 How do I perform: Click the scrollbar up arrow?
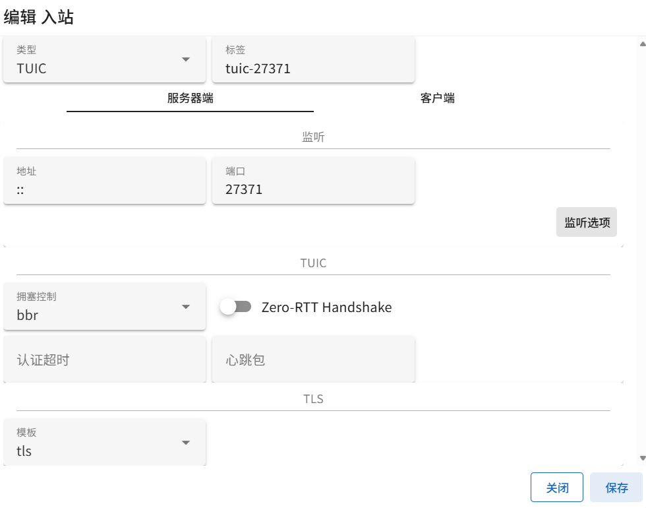[x=642, y=44]
